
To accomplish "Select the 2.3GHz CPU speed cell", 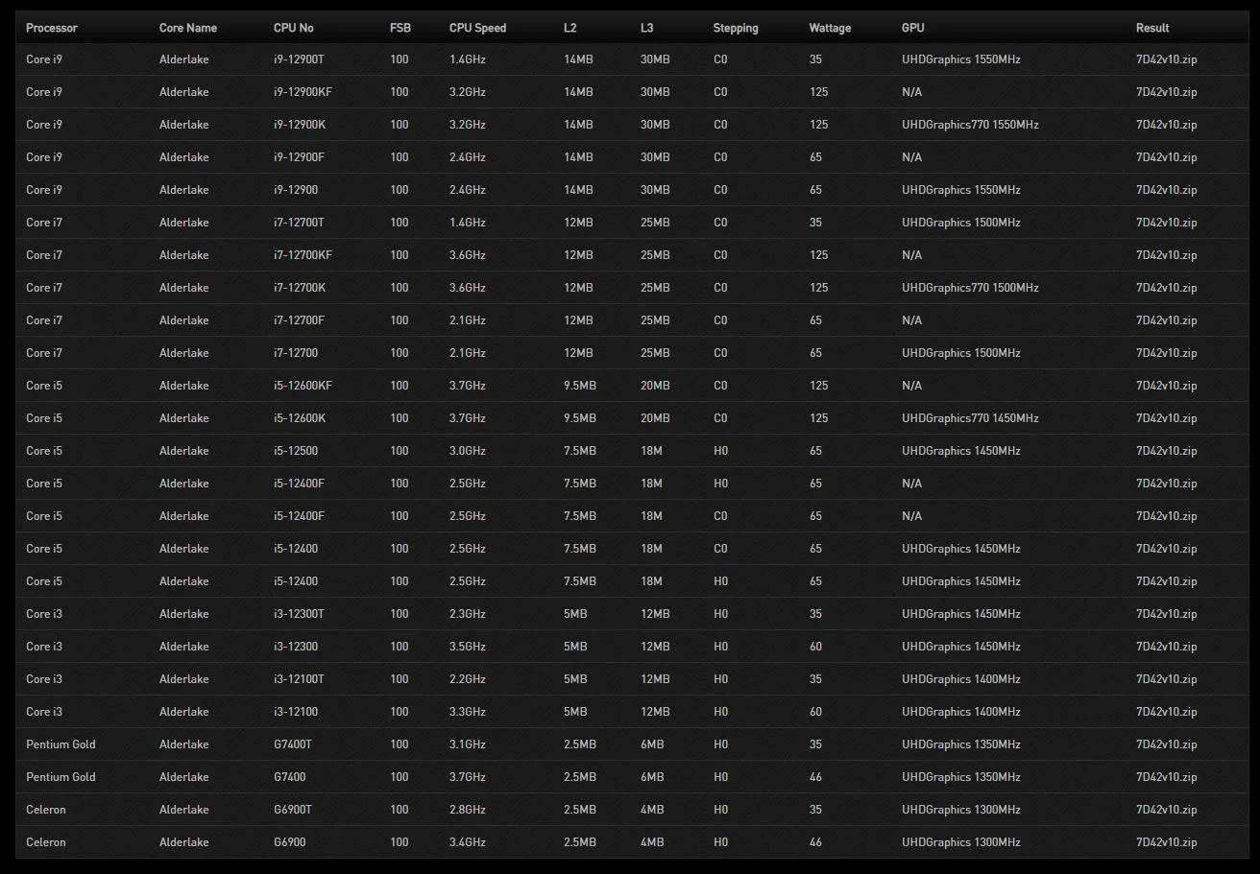I will click(468, 614).
